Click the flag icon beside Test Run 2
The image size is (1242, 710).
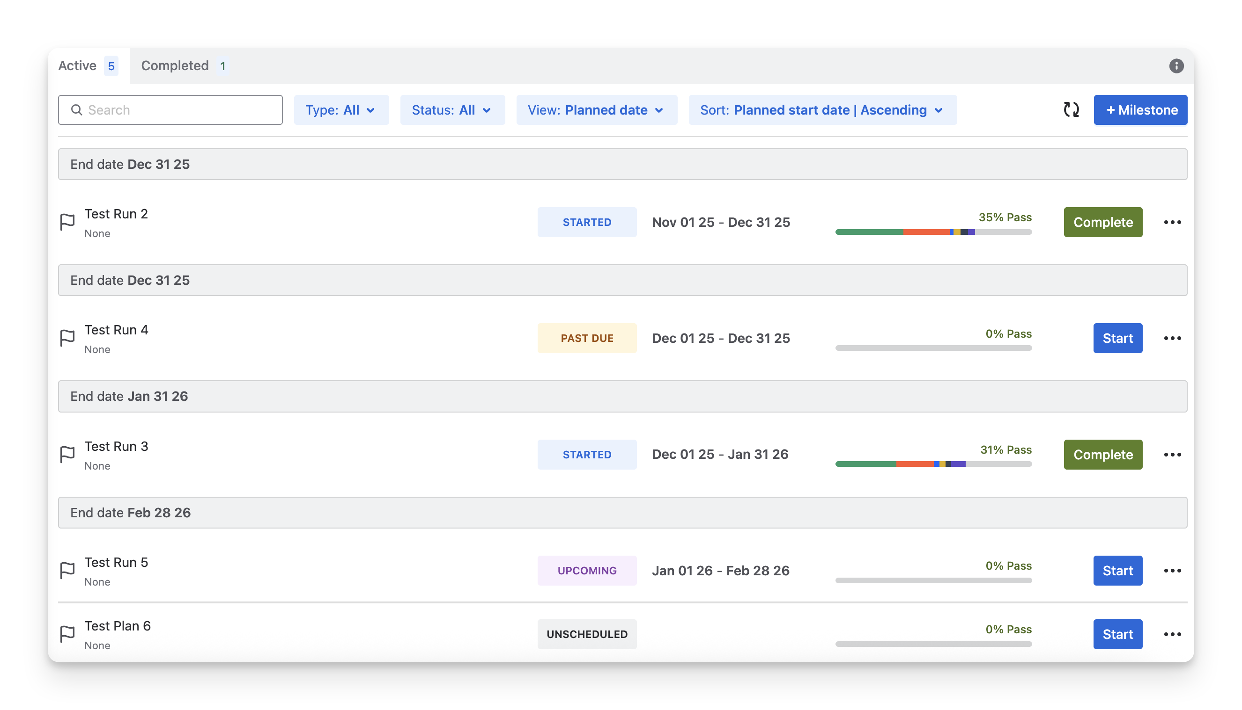67,222
